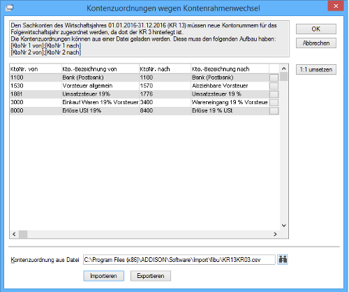Apply the 1:1 umsetzen button
The width and height of the screenshot is (349, 292).
[316, 69]
